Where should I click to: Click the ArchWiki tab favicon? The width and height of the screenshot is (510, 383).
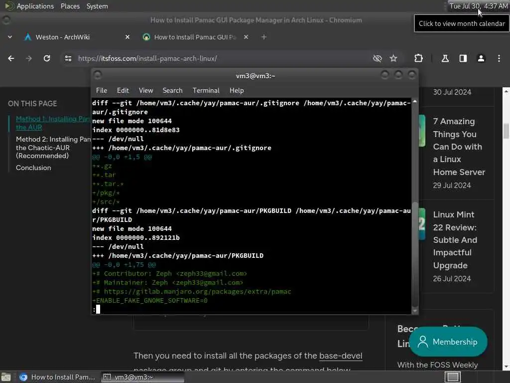28,37
